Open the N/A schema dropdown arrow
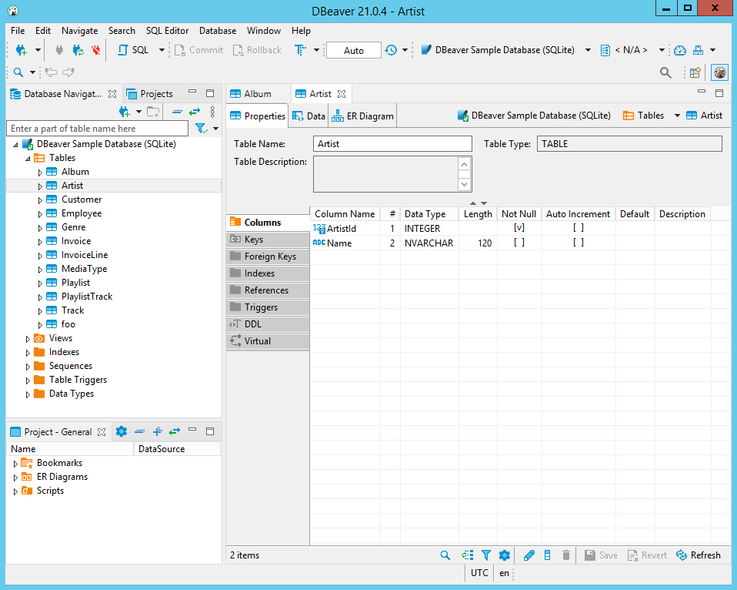The width and height of the screenshot is (737, 590). click(662, 50)
